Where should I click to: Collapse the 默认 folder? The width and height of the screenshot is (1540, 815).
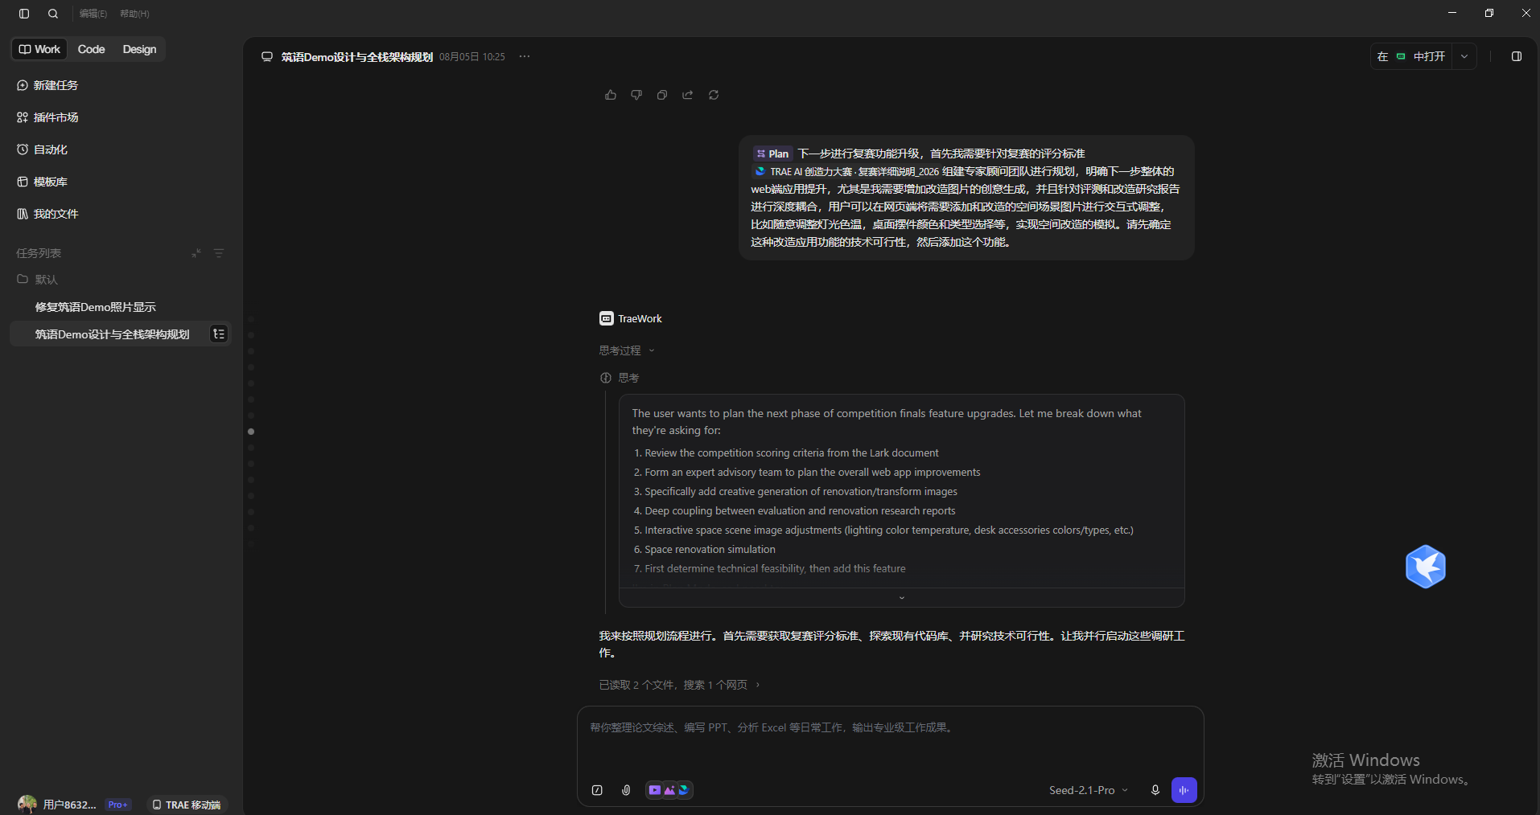pyautogui.click(x=38, y=280)
